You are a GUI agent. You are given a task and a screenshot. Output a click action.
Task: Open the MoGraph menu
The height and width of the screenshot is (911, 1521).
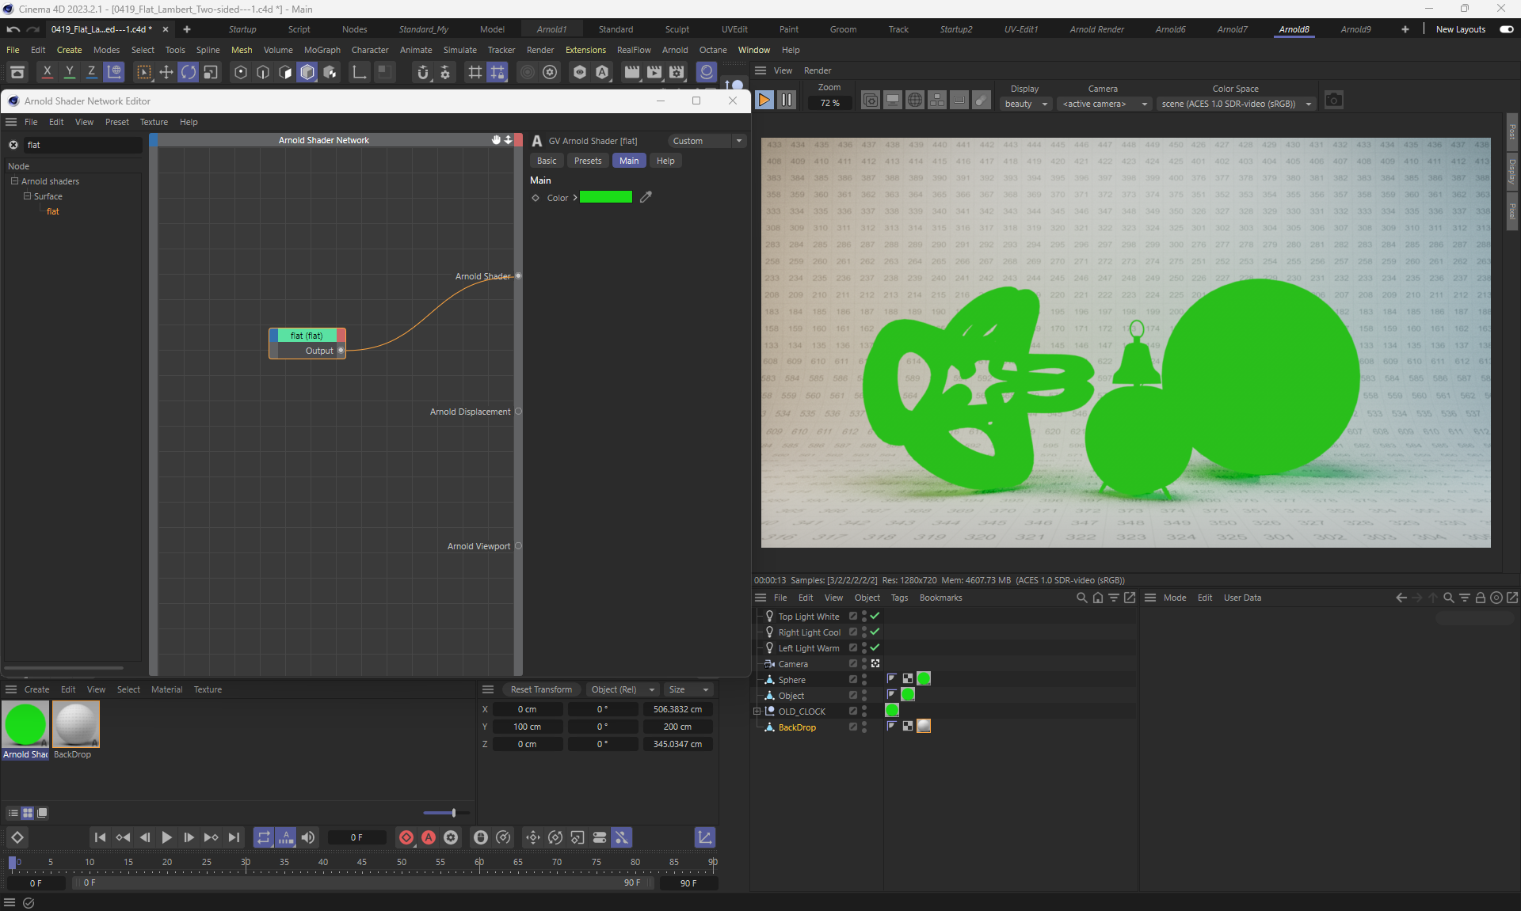pos(322,50)
